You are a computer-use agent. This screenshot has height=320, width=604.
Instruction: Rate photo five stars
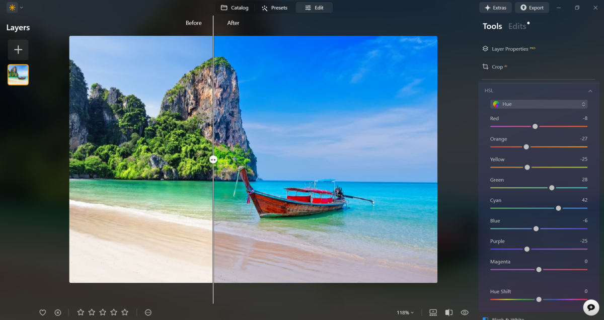click(x=125, y=312)
